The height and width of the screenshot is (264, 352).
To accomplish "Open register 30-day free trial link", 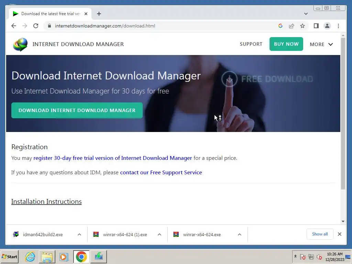I will coord(113,158).
